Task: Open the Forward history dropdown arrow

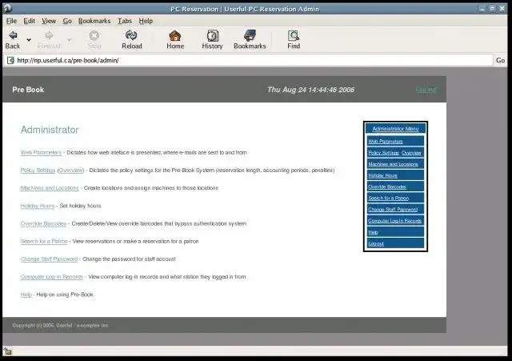Action: point(70,40)
